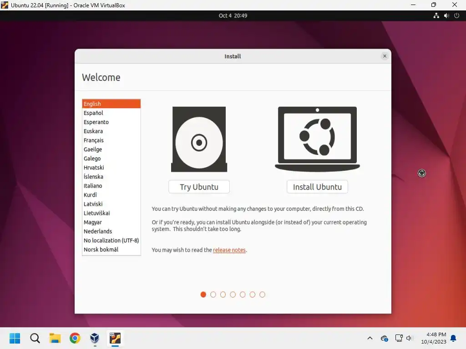Open Windows volume tray icon
The image size is (466, 349).
(x=409, y=338)
